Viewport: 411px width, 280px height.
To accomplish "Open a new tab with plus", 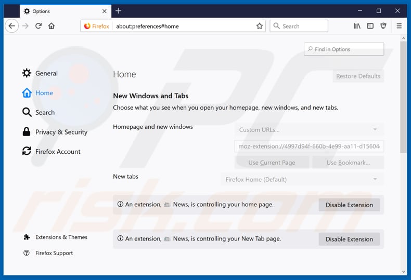I will click(x=118, y=11).
